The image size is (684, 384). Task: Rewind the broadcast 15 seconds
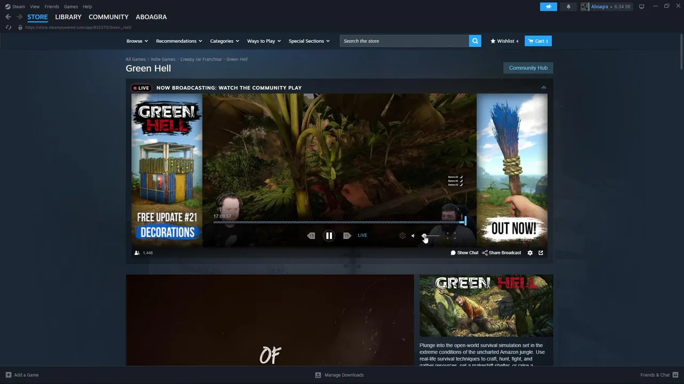[311, 236]
